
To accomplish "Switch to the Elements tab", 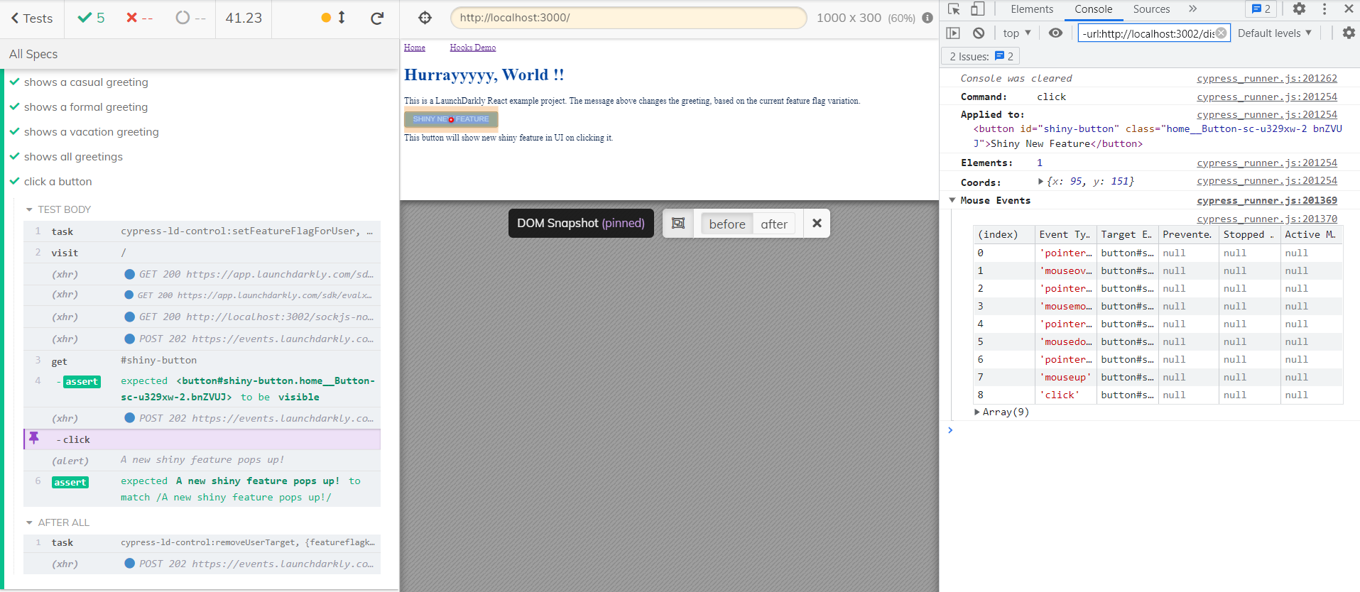I will coord(1032,9).
